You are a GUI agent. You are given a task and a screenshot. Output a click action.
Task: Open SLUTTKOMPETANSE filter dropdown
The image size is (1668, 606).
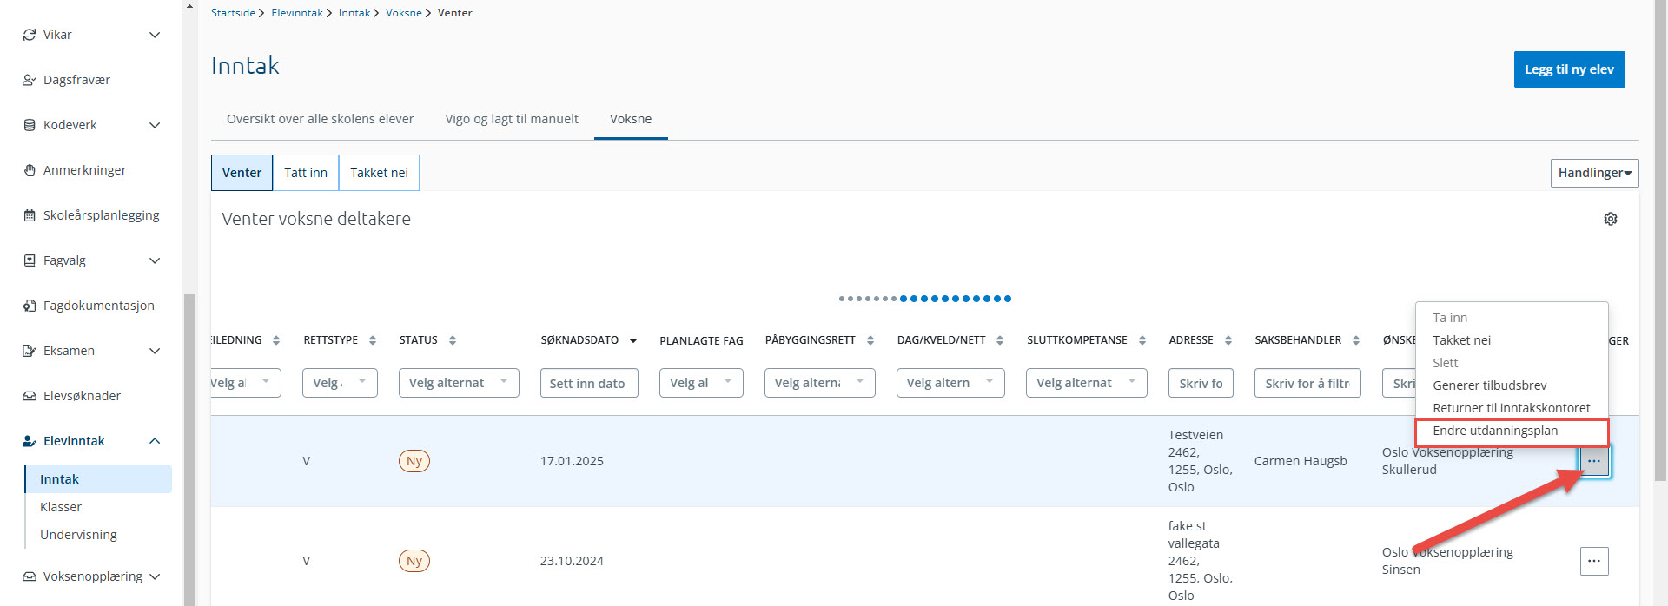(1086, 383)
